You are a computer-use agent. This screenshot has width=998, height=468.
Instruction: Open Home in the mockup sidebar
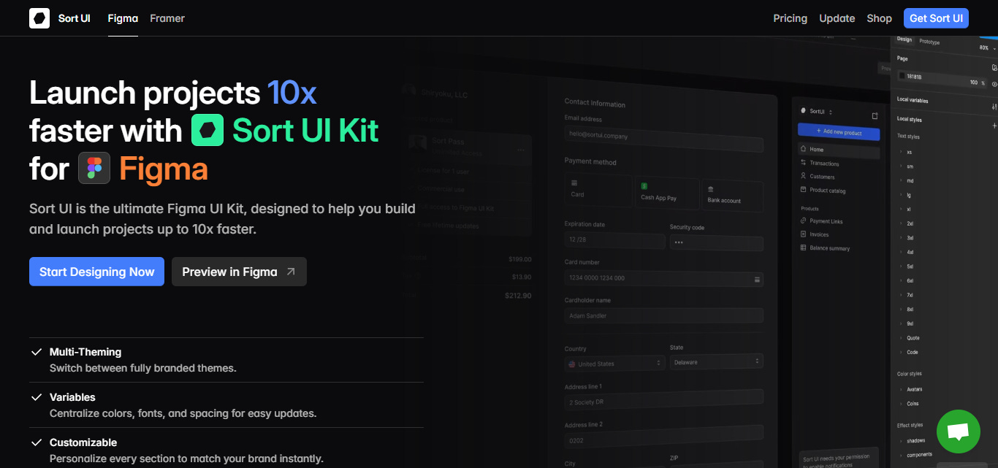tap(838, 150)
